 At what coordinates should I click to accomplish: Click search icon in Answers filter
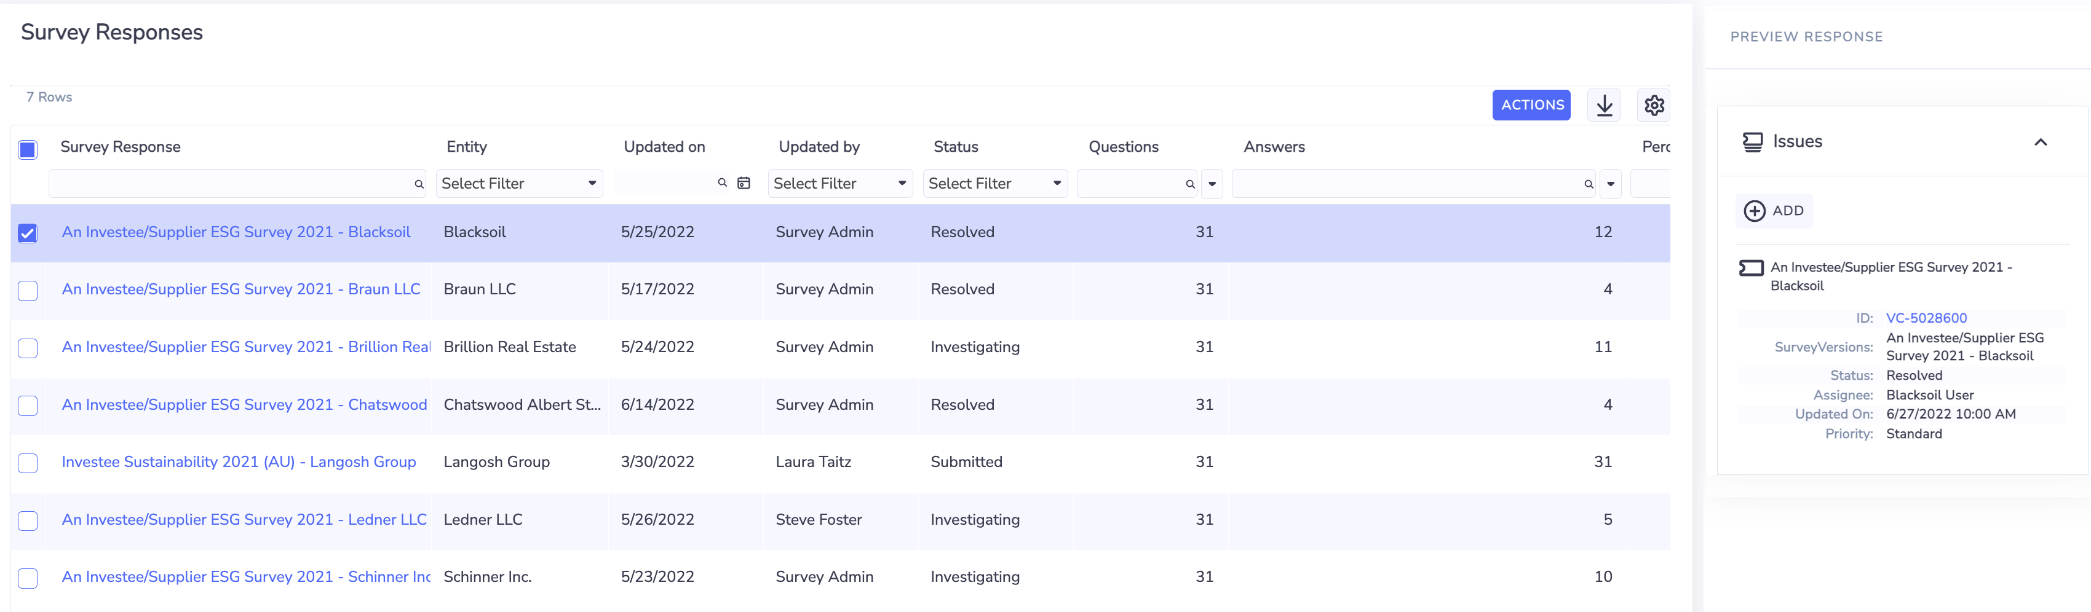1589,184
